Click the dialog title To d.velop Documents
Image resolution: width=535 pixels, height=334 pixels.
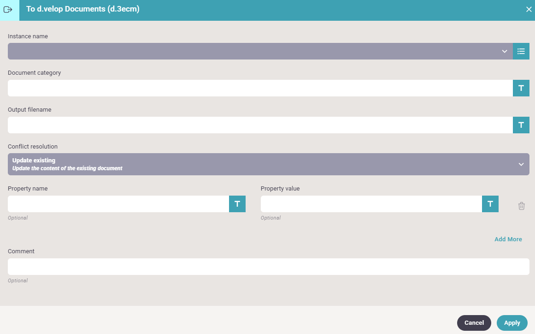(x=83, y=9)
